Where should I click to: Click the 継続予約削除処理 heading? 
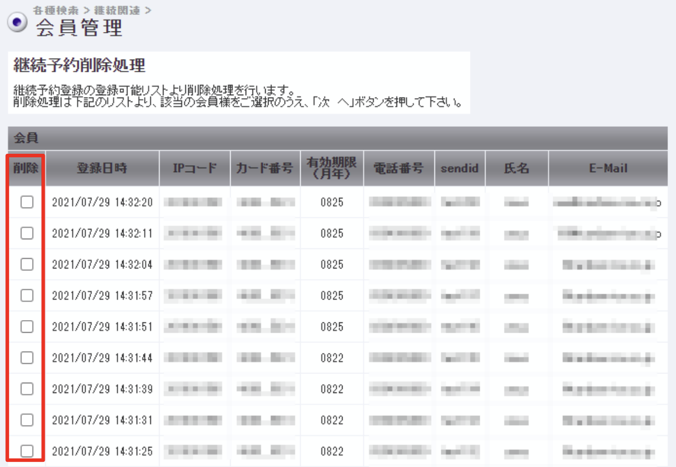(x=79, y=65)
